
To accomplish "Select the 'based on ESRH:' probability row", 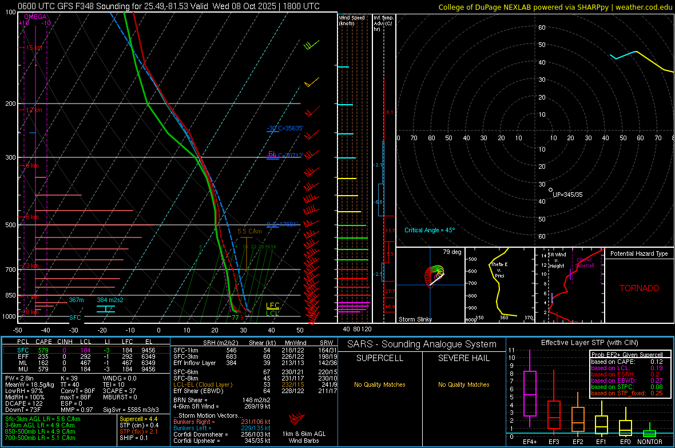I will point(627,374).
